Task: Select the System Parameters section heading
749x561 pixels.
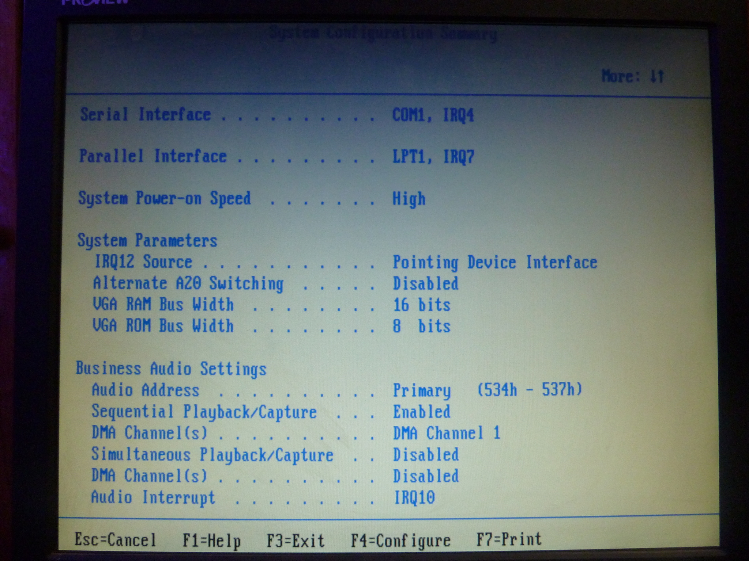Action: pos(147,241)
